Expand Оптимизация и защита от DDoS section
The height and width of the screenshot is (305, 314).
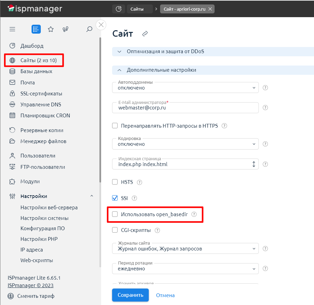[x=166, y=51]
